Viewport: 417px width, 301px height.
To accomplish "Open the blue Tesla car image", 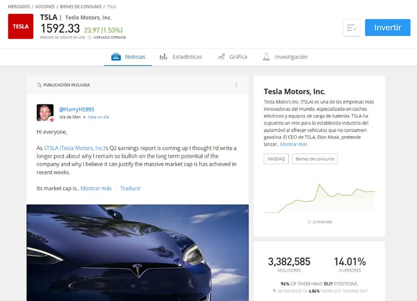I will (137, 253).
